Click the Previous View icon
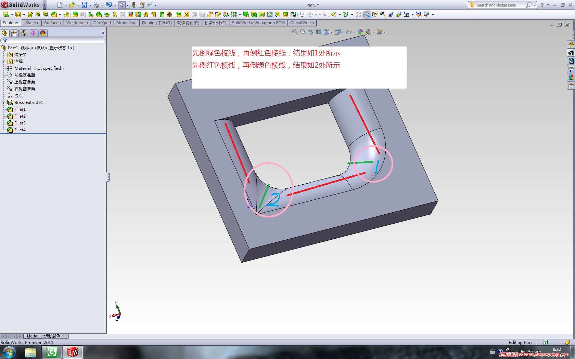The width and height of the screenshot is (575, 359). coord(311,32)
